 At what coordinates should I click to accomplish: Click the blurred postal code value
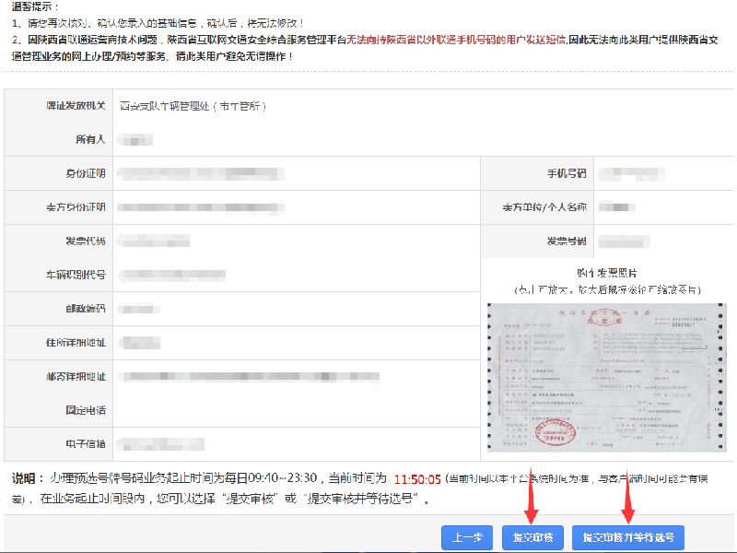pos(138,309)
